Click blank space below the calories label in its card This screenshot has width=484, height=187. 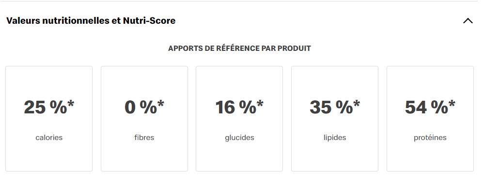49,157
